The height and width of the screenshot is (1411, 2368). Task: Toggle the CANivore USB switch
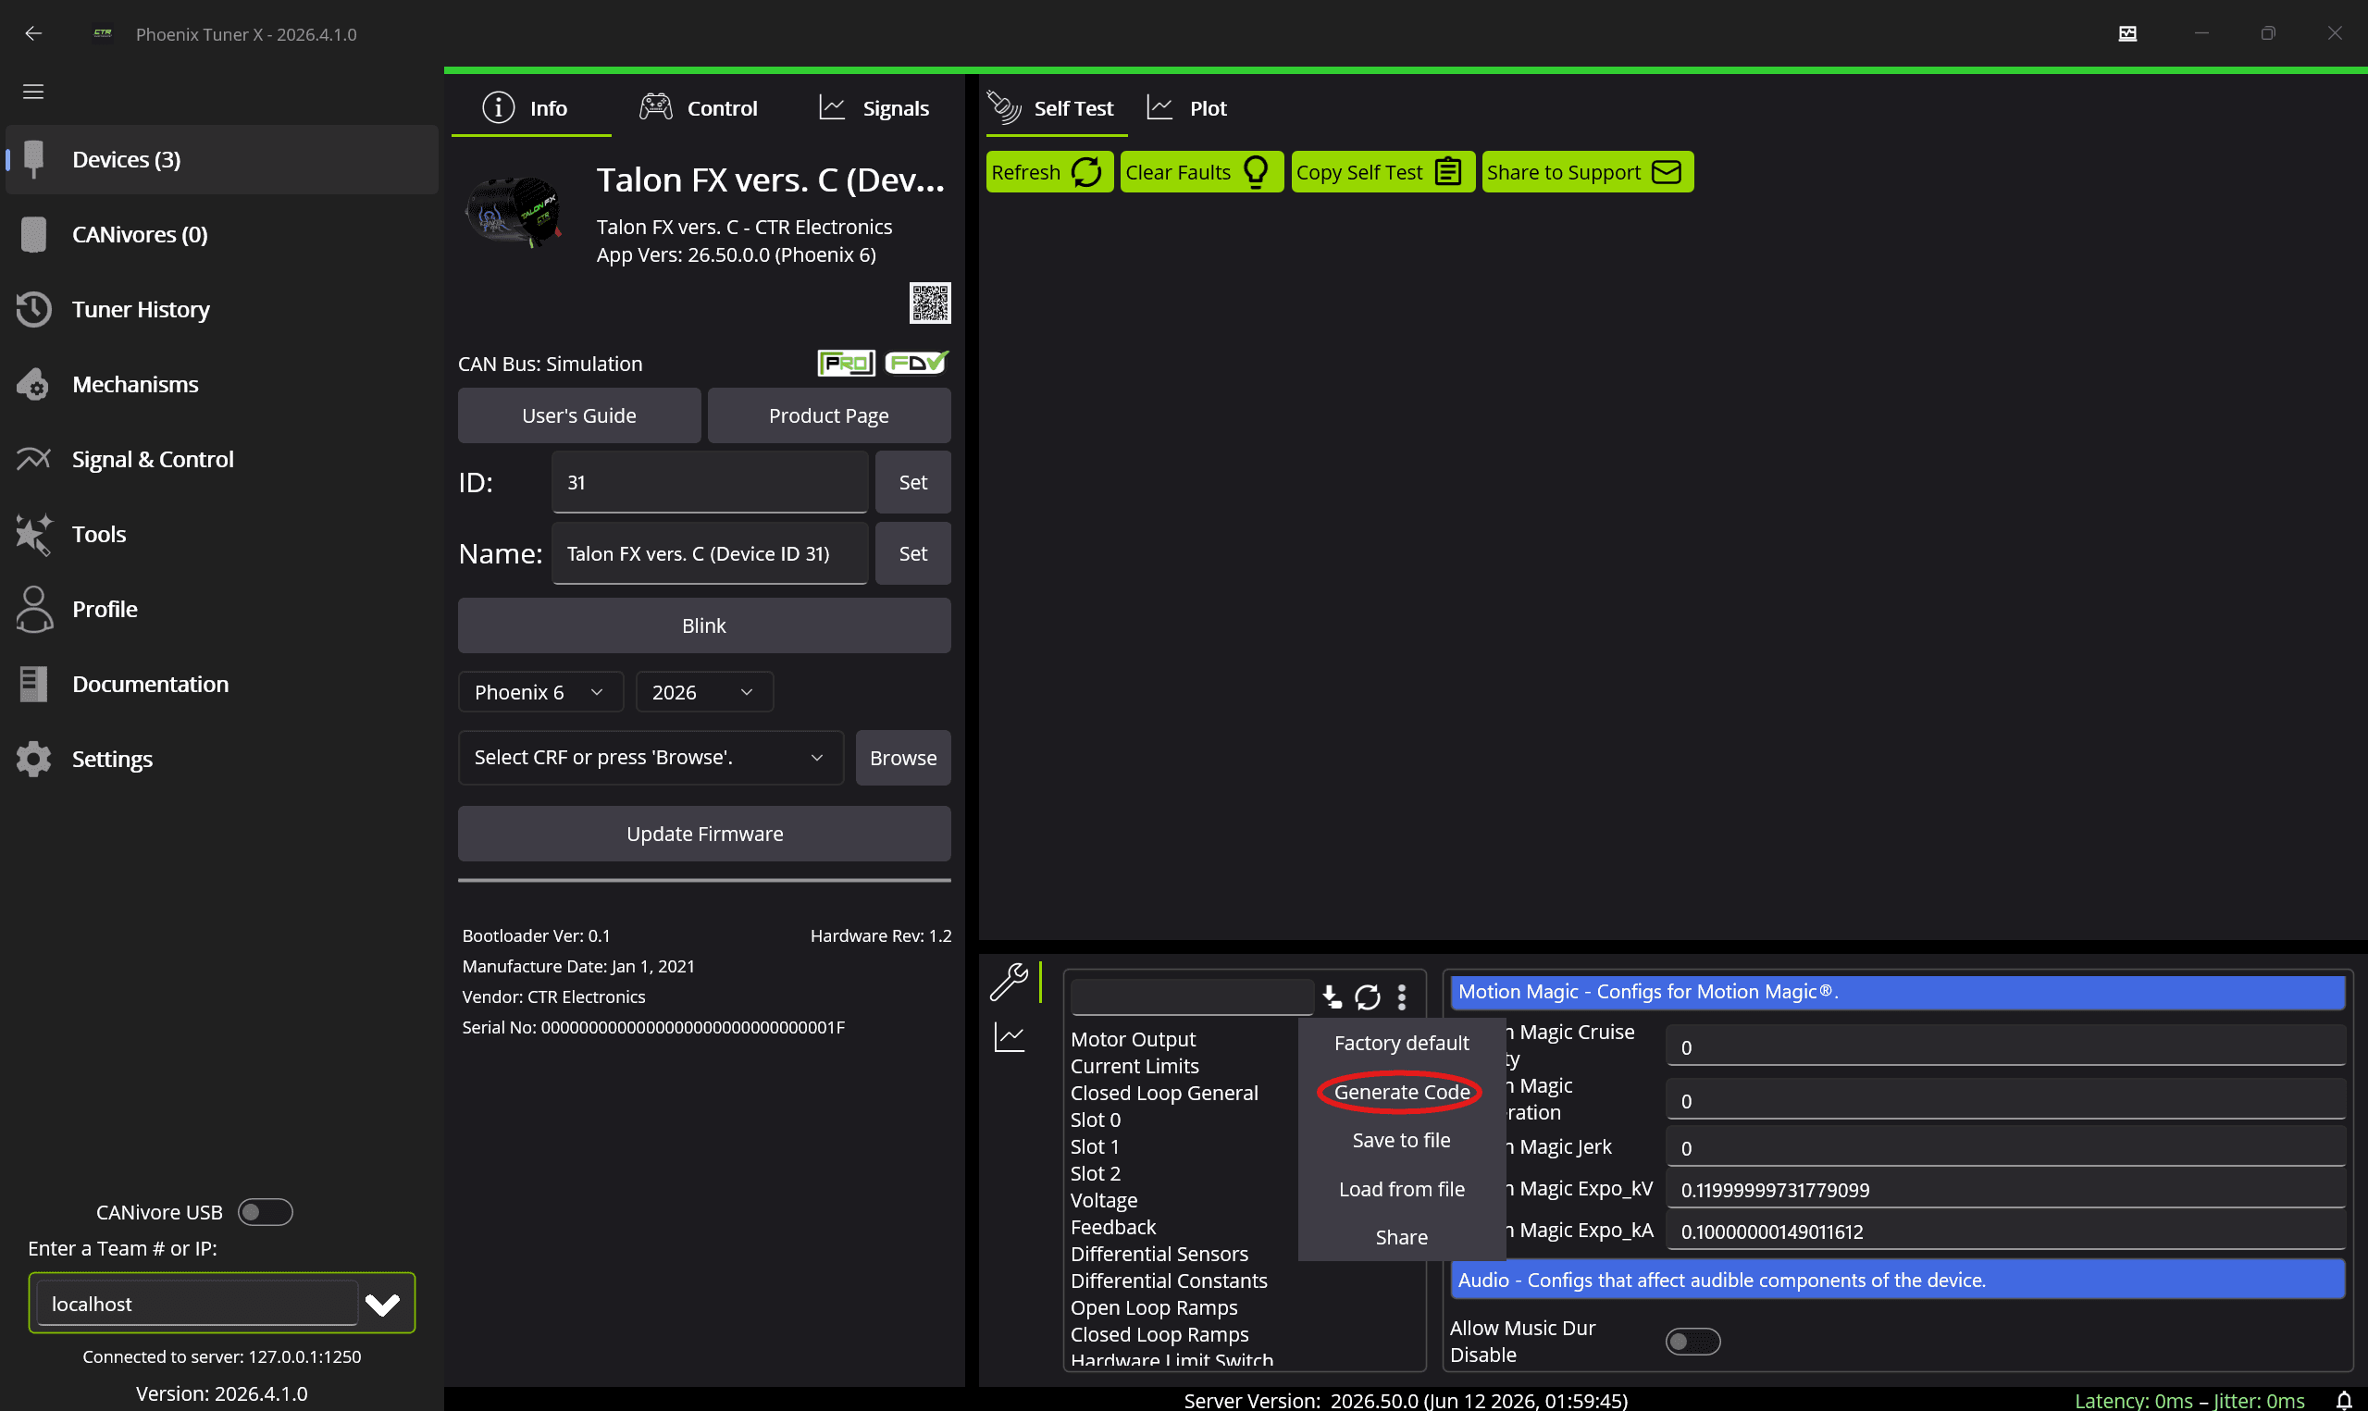[265, 1212]
